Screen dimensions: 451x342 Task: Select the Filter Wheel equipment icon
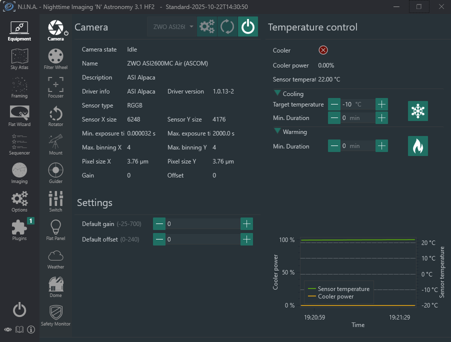[x=55, y=58]
